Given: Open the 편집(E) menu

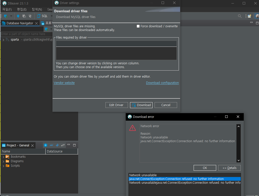Looking at the screenshot, I should tap(22, 10).
